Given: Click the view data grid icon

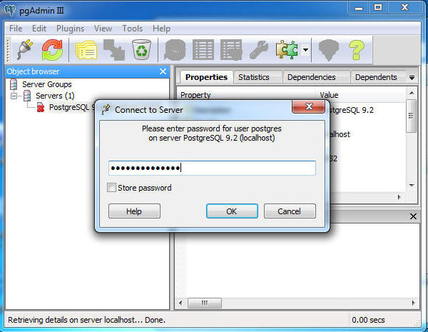Looking at the screenshot, I should [203, 50].
